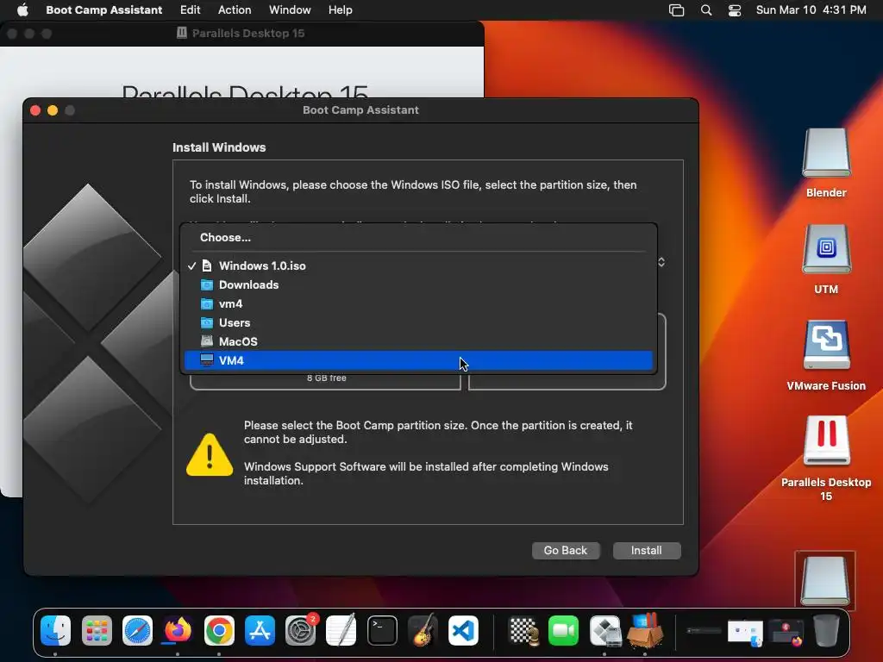Select the highlighted VM4 computer entry
The width and height of the screenshot is (883, 662).
(418, 360)
